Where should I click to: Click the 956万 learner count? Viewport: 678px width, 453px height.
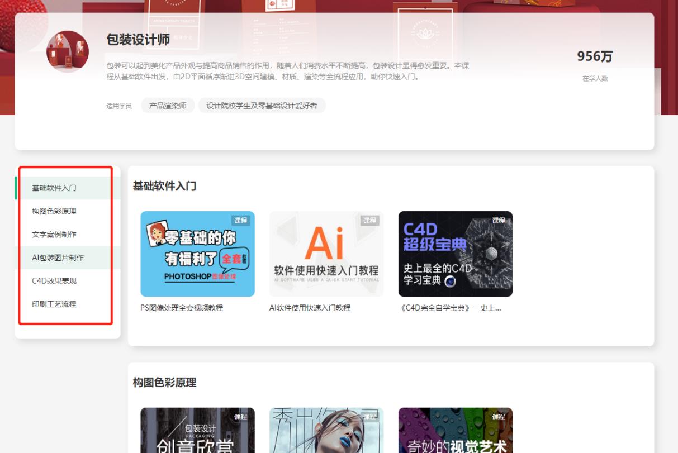(x=595, y=57)
